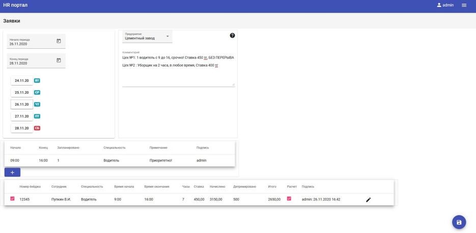This screenshot has height=233, width=476.
Task: Open calendar for Начало периода
Action: (x=59, y=41)
